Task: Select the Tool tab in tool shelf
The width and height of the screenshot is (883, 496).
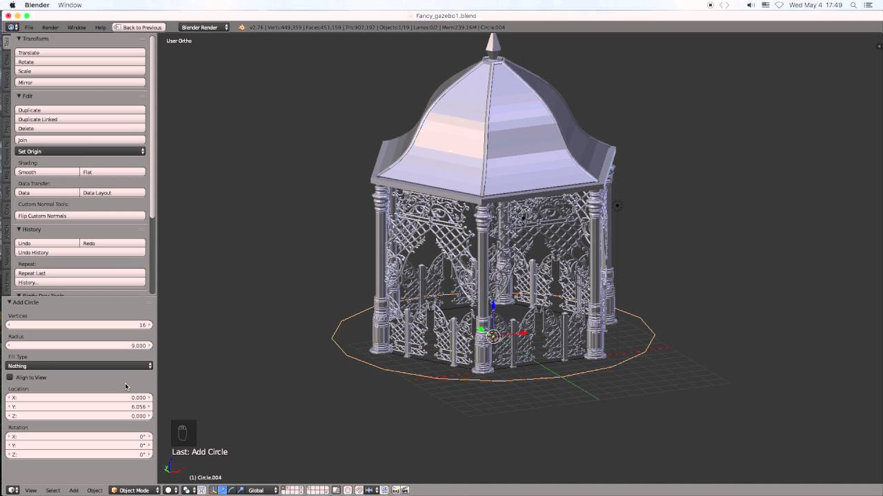Action: click(7, 43)
